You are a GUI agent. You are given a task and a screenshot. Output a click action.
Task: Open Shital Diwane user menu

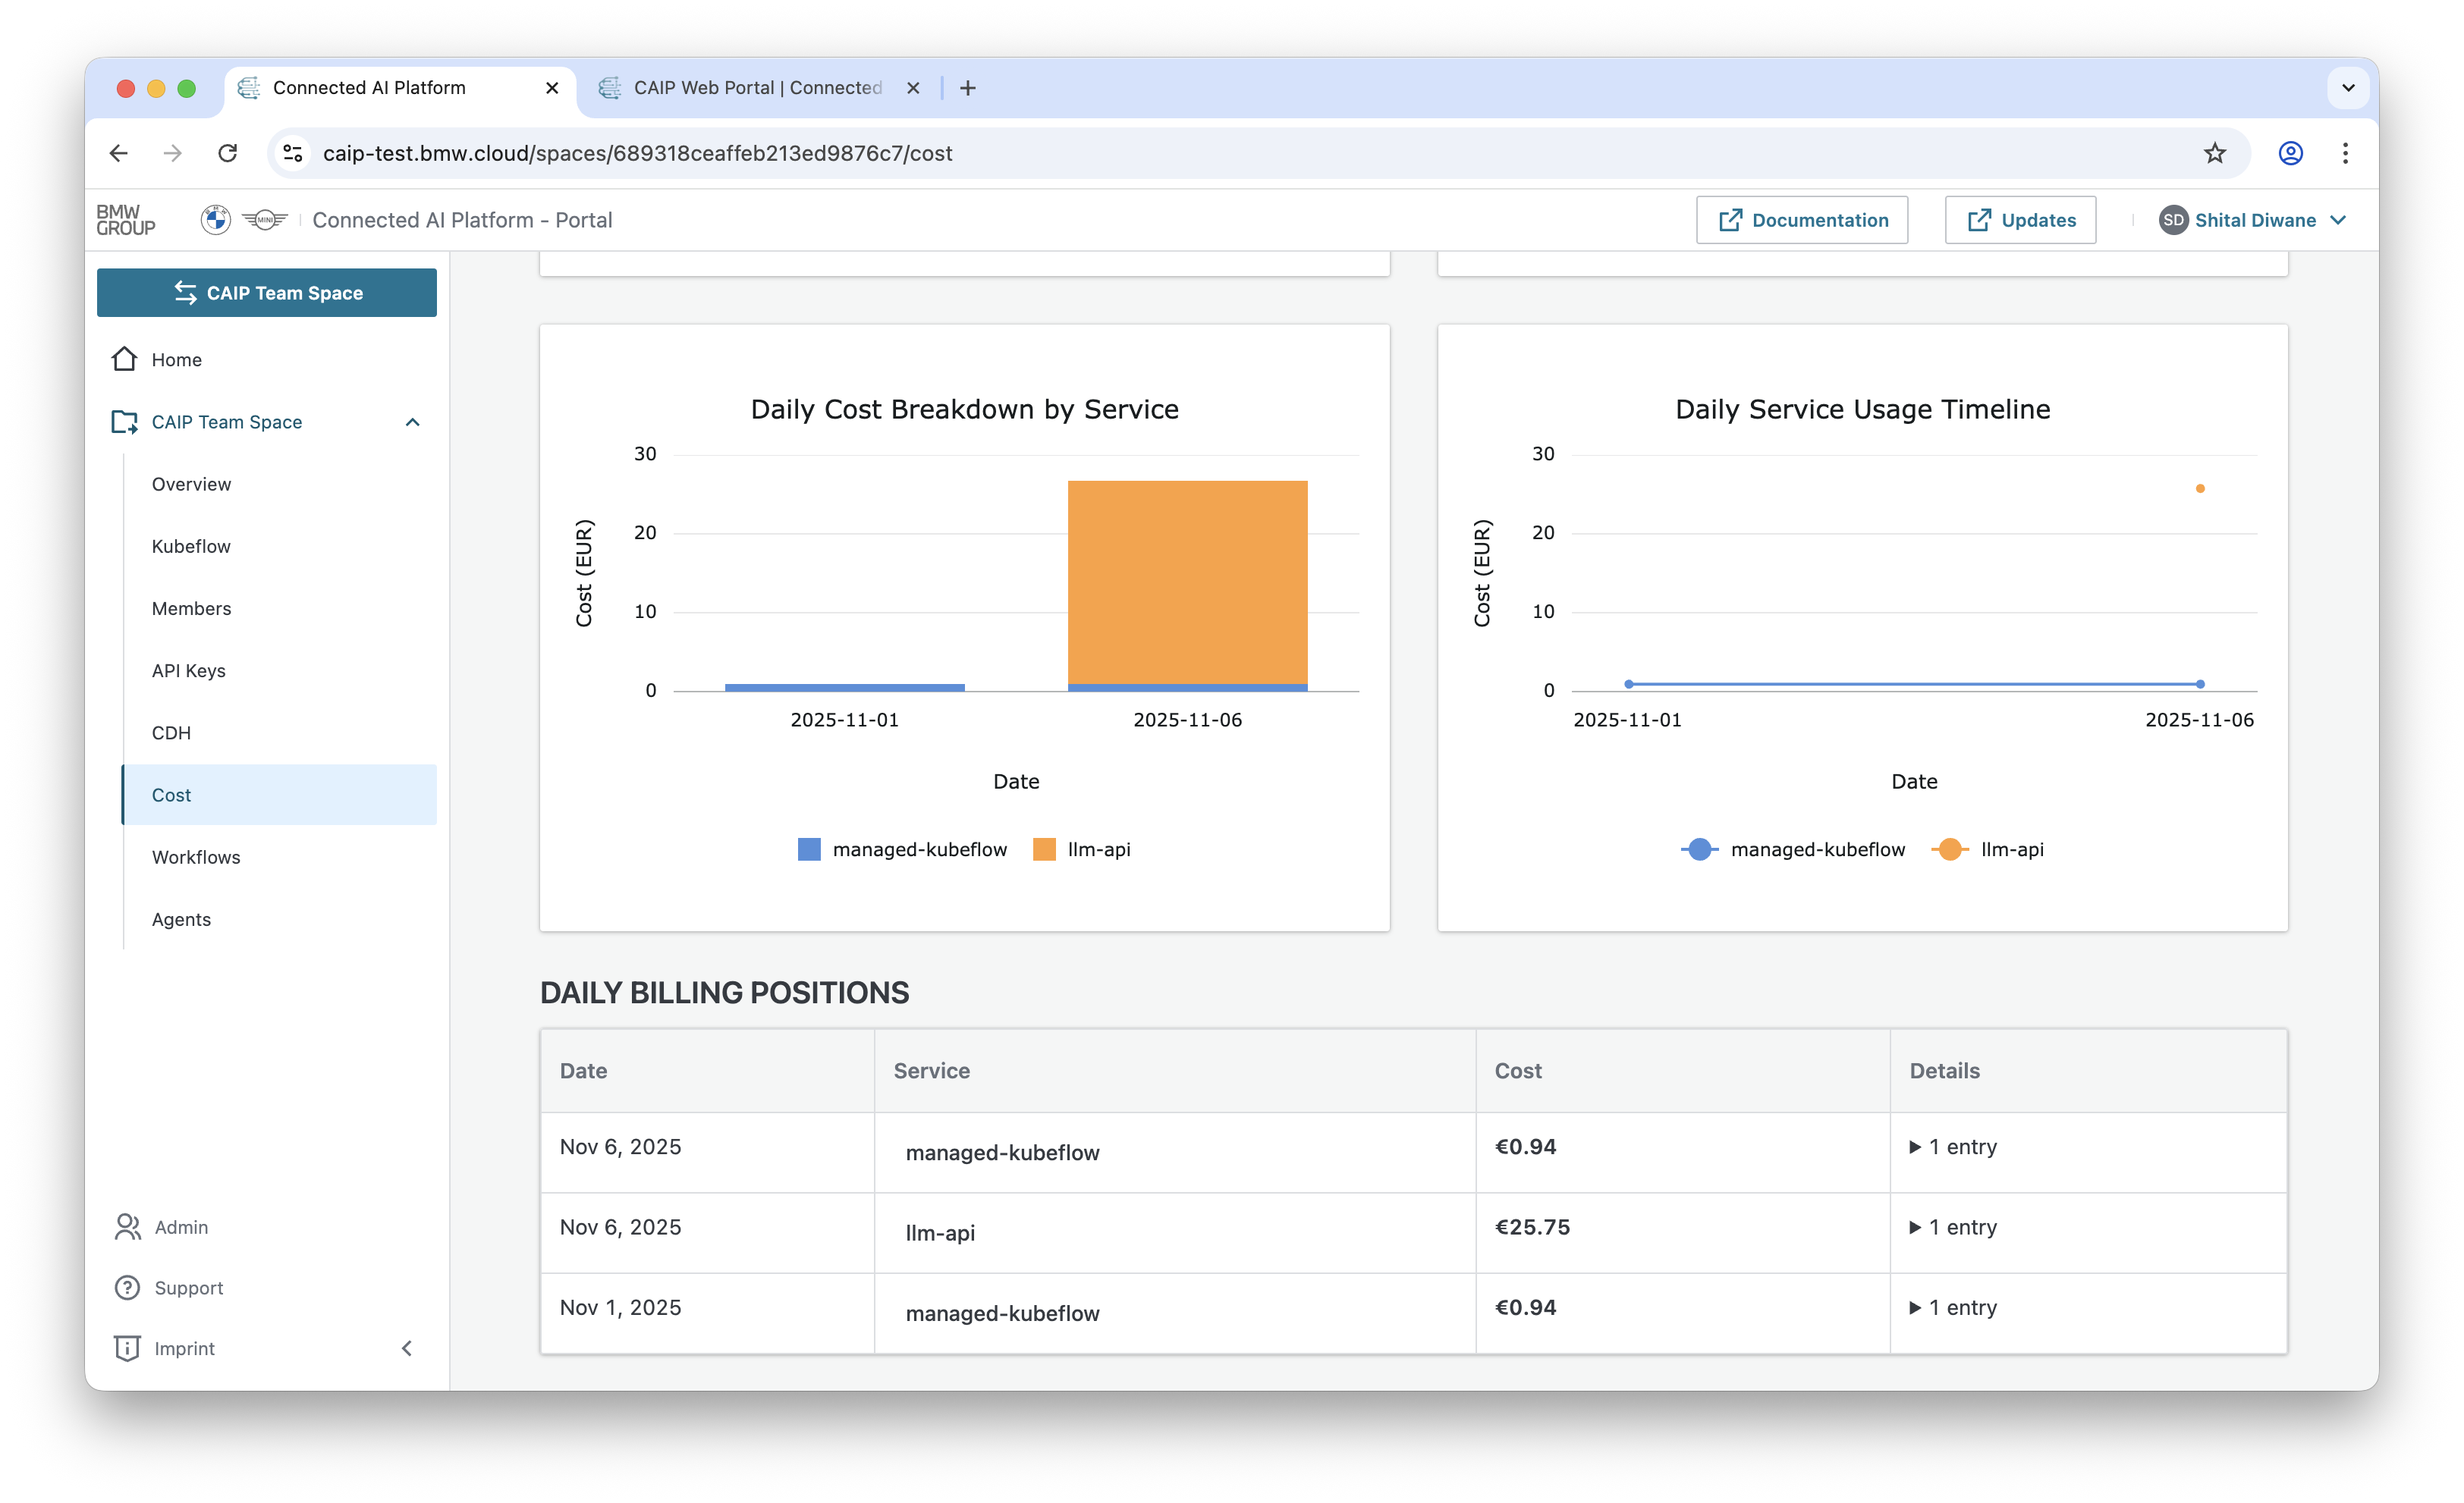2254,220
